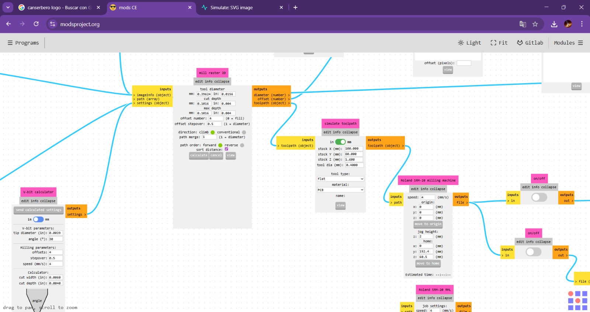
Task: Close the canserbero logo tab
Action: pyautogui.click(x=98, y=7)
